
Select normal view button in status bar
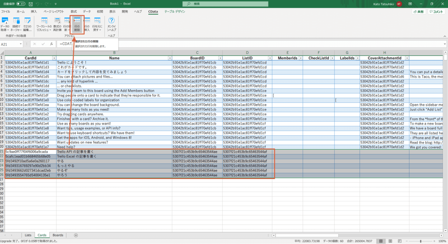click(380, 241)
